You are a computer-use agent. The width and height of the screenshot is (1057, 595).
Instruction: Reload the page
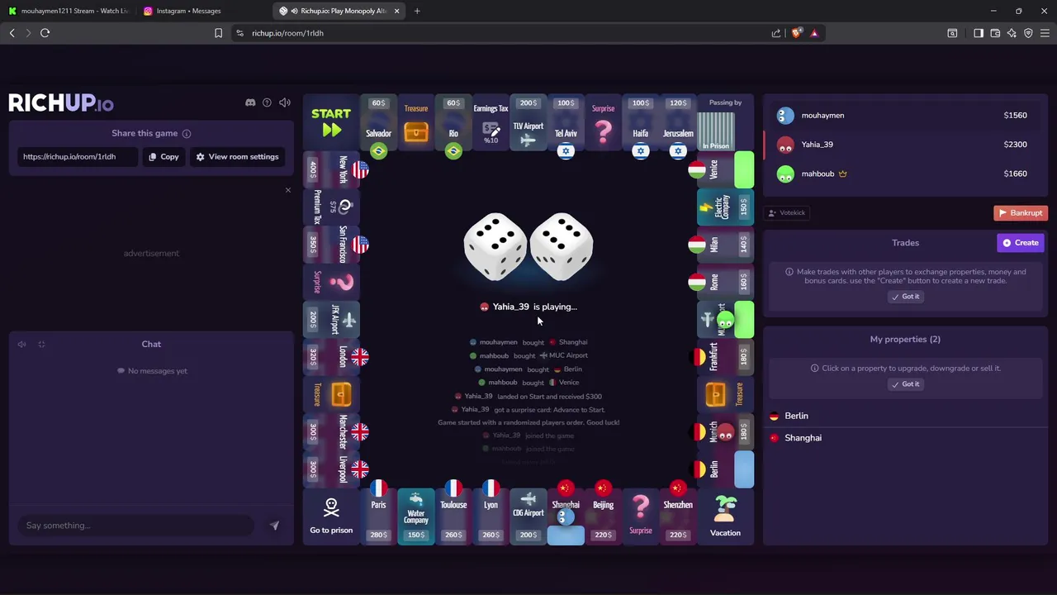[45, 33]
